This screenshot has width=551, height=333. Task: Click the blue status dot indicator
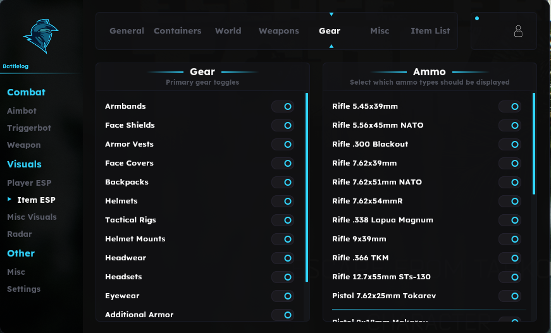[x=477, y=18]
